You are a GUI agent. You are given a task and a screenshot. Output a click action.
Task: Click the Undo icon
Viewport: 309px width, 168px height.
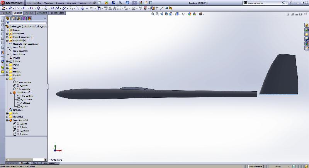click(x=127, y=3)
